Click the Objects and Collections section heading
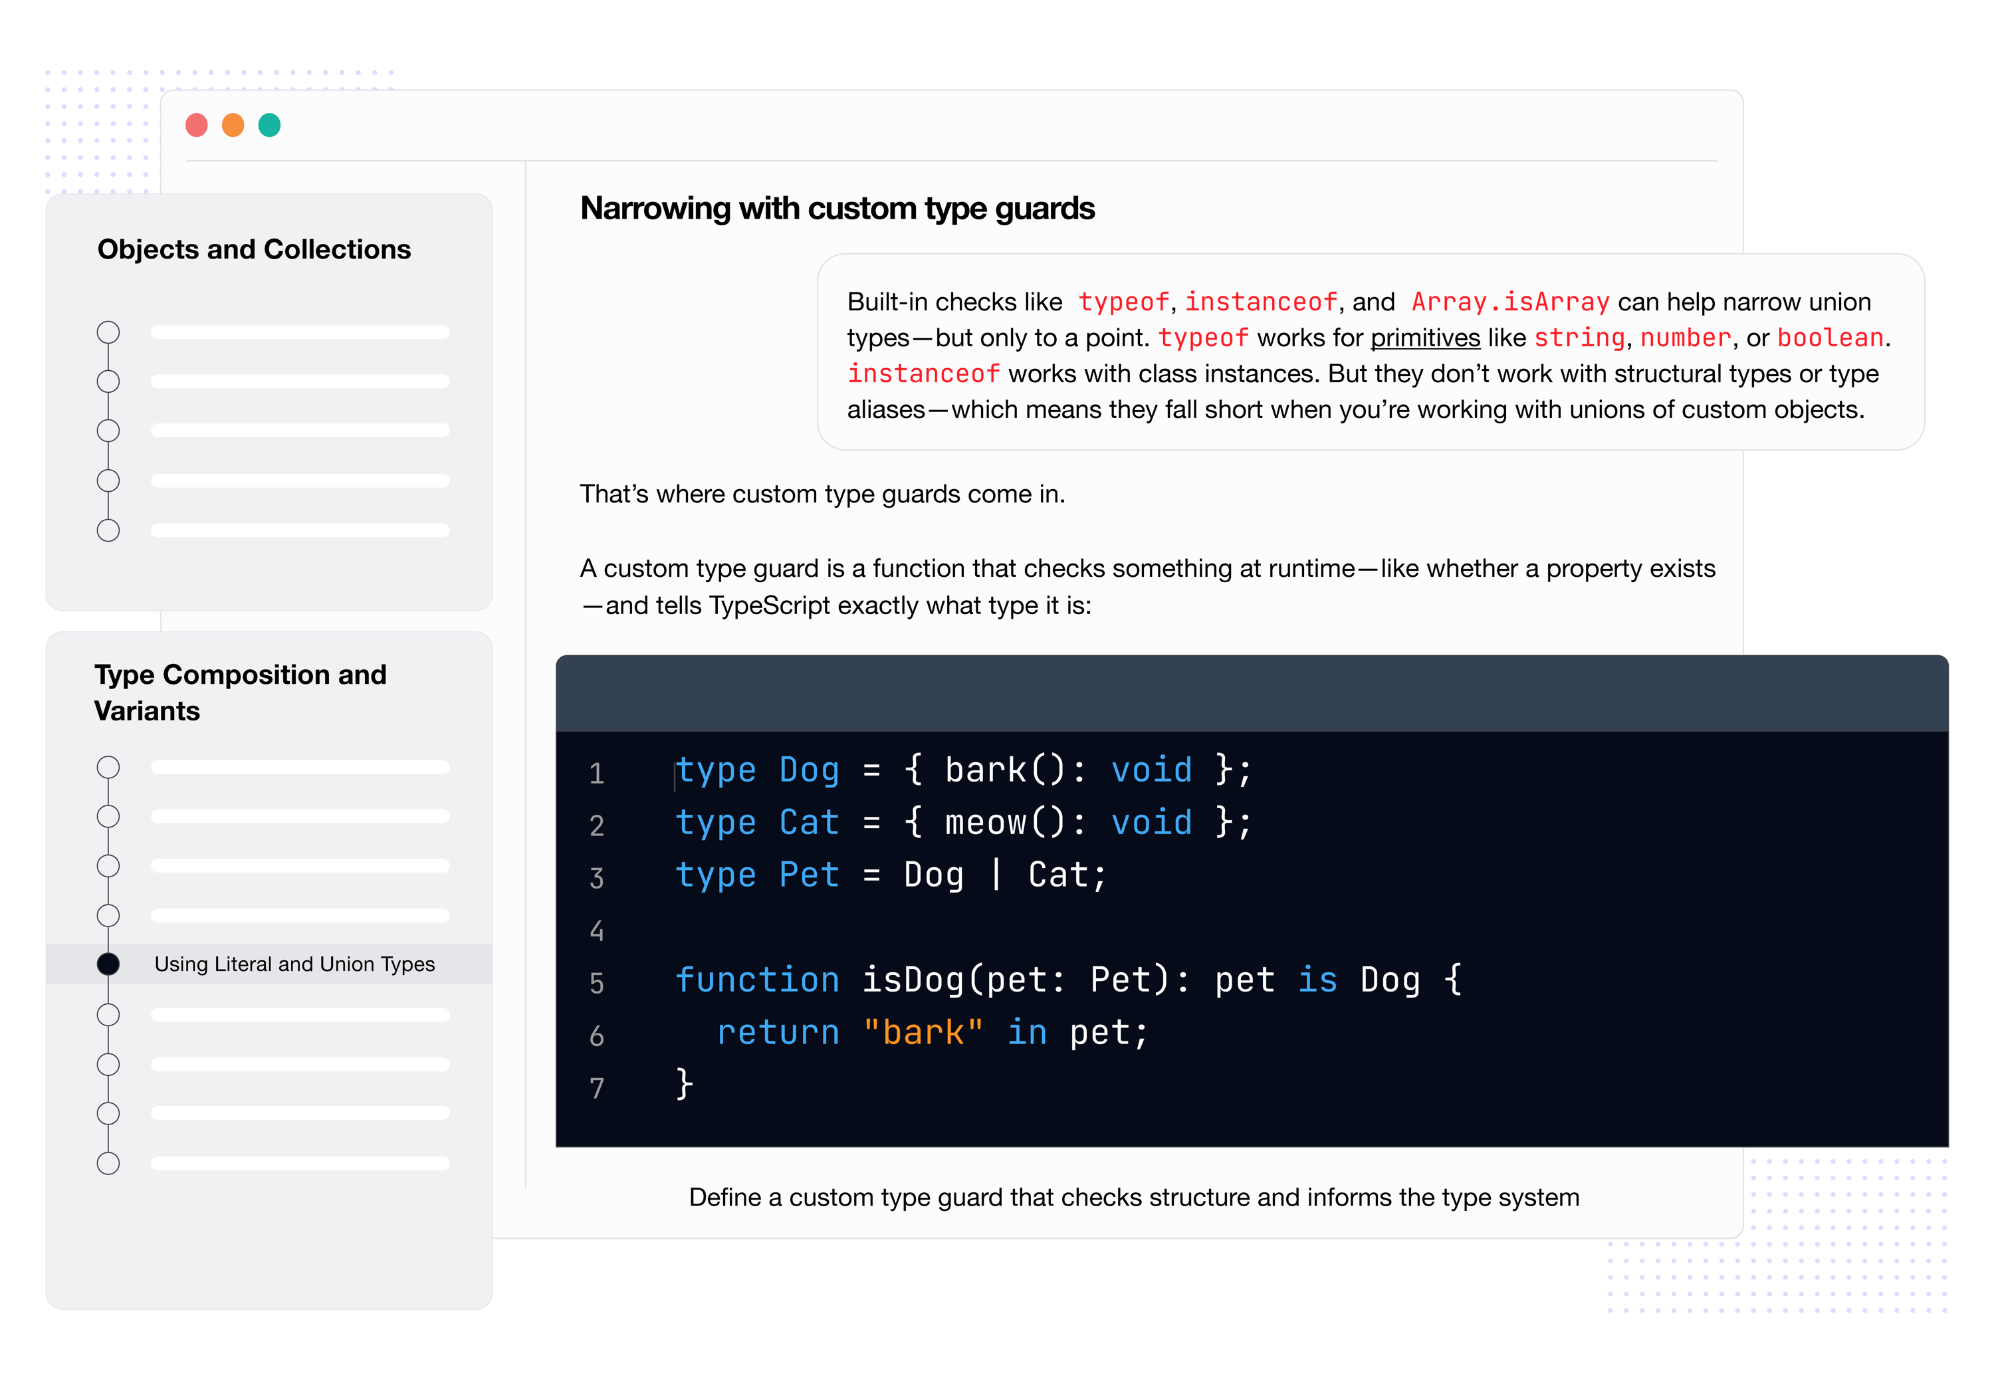Screen dimensions: 1994x1383 (x=254, y=249)
